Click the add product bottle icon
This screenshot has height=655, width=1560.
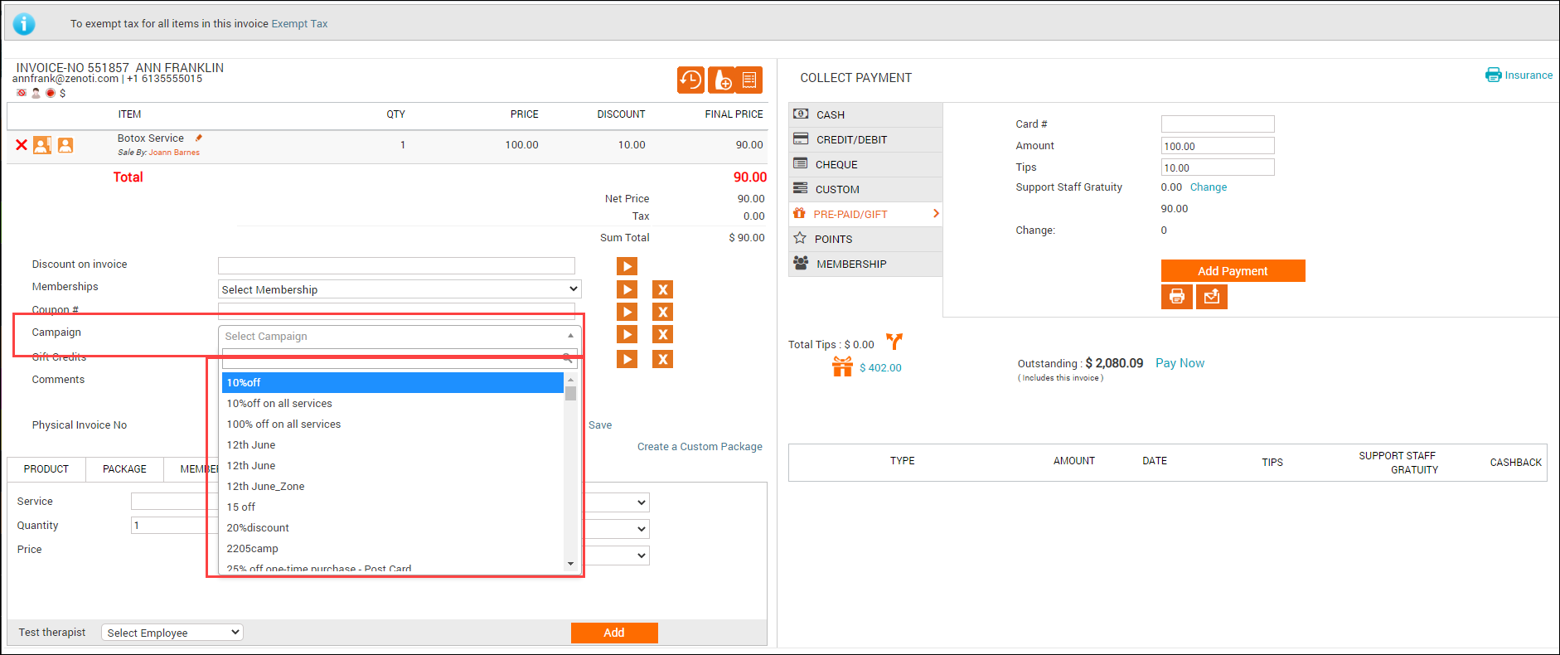coord(721,80)
